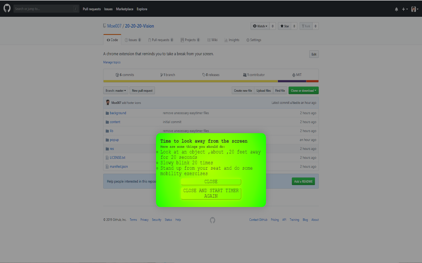
Task: Click Upload files button
Action: (x=264, y=90)
